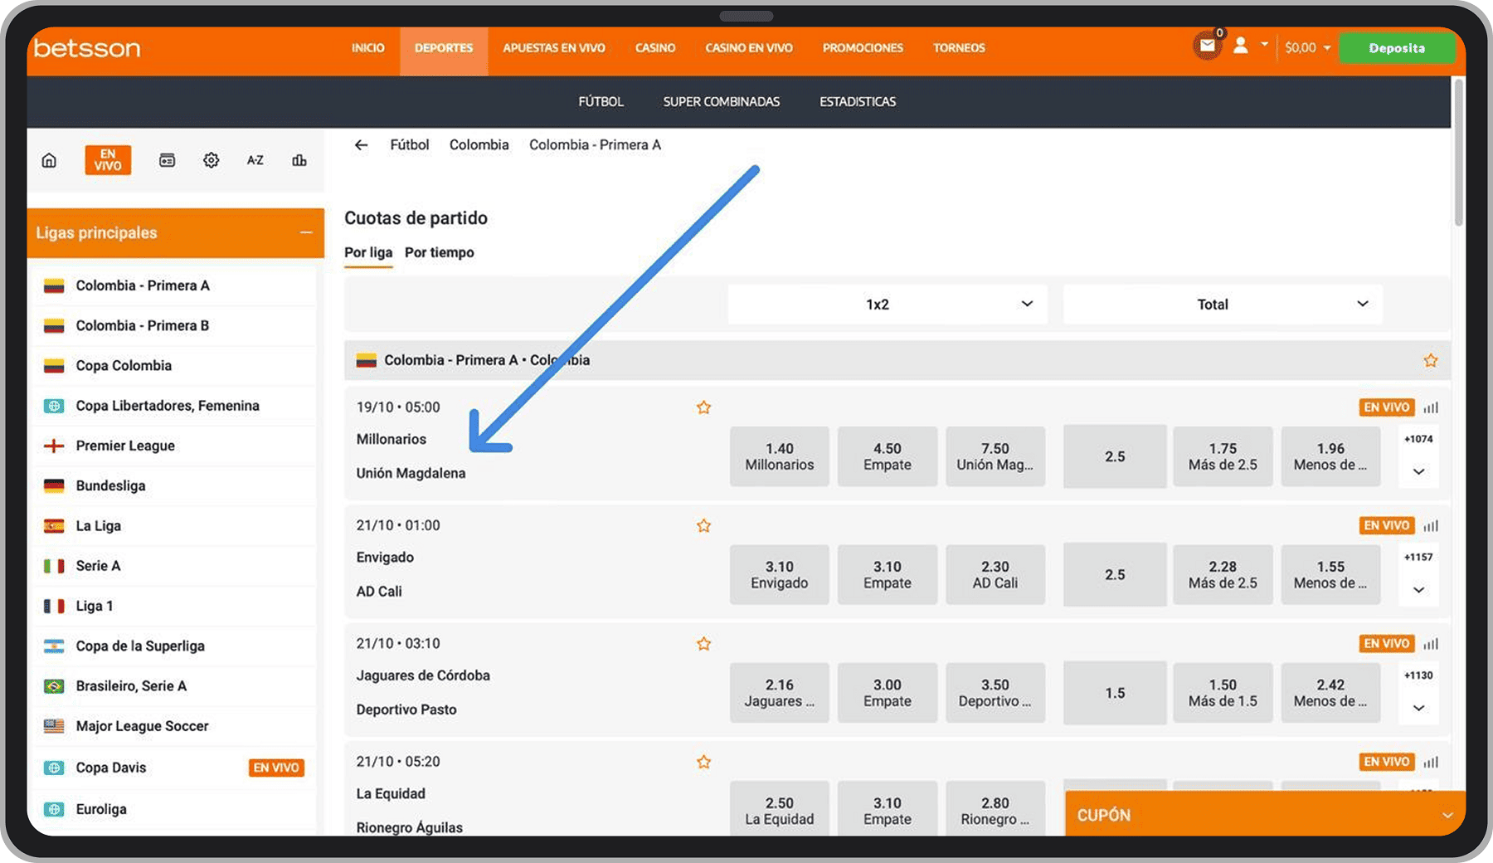Click the EN VIVO badge for Millonarios match
The height and width of the screenshot is (863, 1493).
coord(1386,407)
